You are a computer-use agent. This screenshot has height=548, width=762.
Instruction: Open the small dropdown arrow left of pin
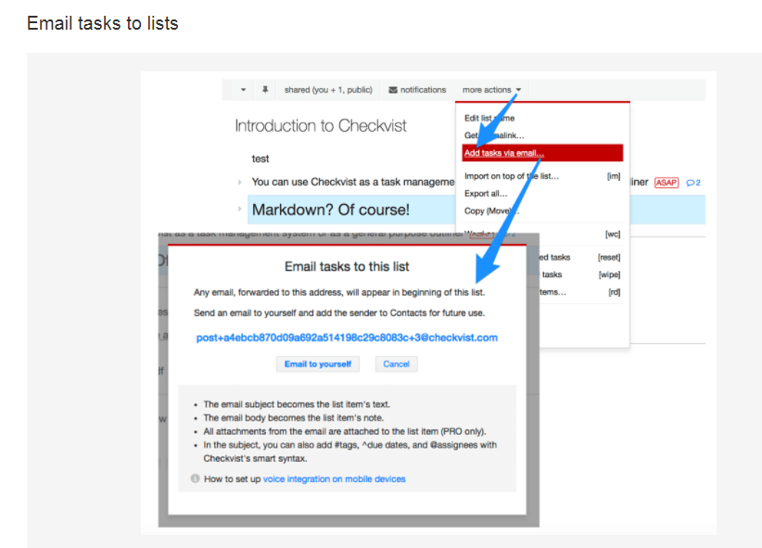click(x=243, y=90)
